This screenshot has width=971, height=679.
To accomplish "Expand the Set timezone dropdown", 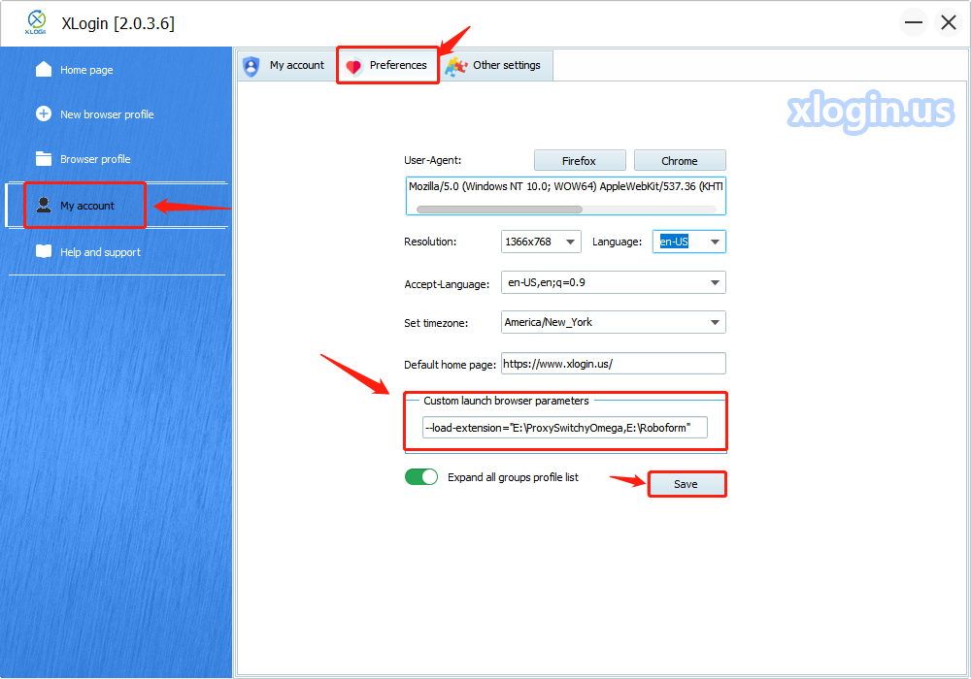I will point(715,322).
